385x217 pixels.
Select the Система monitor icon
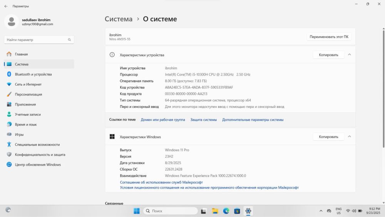pyautogui.click(x=9, y=64)
